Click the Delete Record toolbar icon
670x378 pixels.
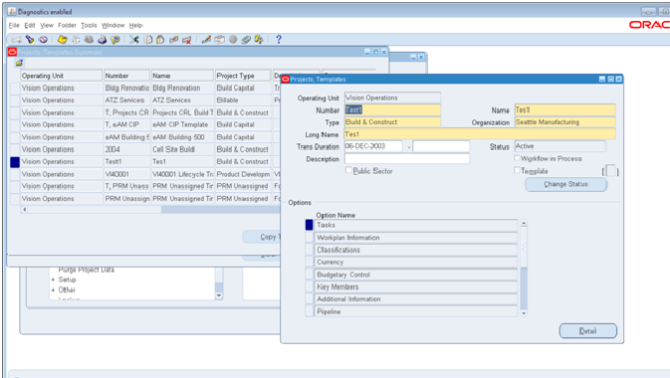click(x=187, y=40)
